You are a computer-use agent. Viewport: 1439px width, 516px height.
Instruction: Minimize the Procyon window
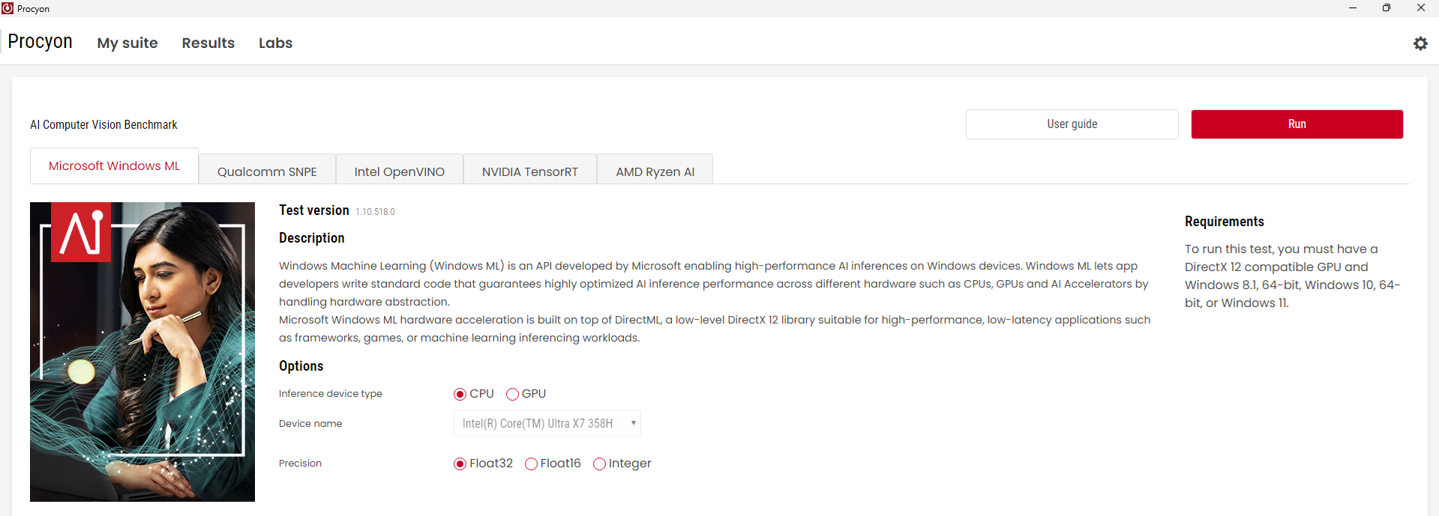click(x=1353, y=8)
